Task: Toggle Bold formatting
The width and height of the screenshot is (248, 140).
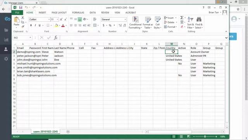Action: coord(31,25)
